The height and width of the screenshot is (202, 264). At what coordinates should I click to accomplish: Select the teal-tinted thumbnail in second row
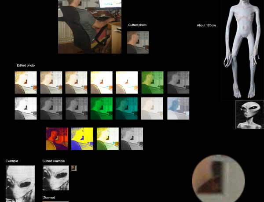click(127, 108)
